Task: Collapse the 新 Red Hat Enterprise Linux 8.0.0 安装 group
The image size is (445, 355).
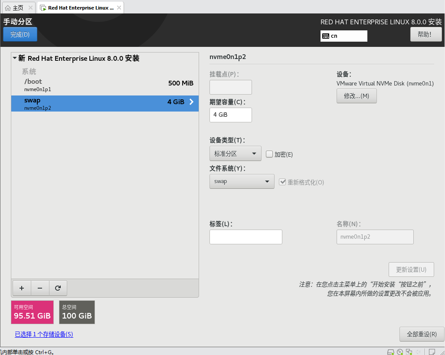Action: pyautogui.click(x=15, y=58)
